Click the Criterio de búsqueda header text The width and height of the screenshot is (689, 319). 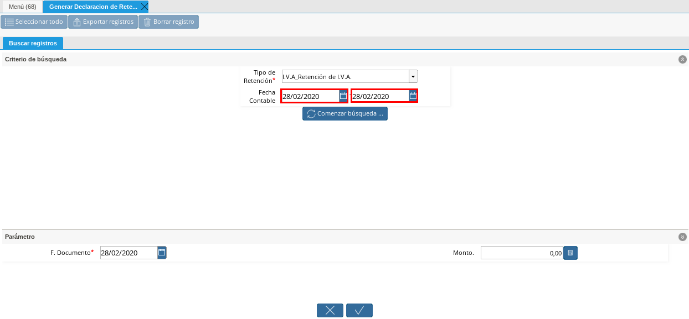(36, 59)
